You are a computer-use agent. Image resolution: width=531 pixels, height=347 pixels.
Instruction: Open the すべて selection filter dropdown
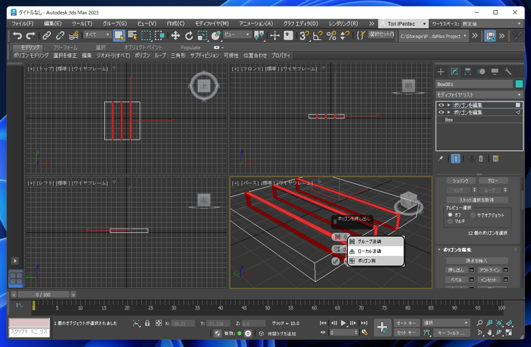[97, 35]
